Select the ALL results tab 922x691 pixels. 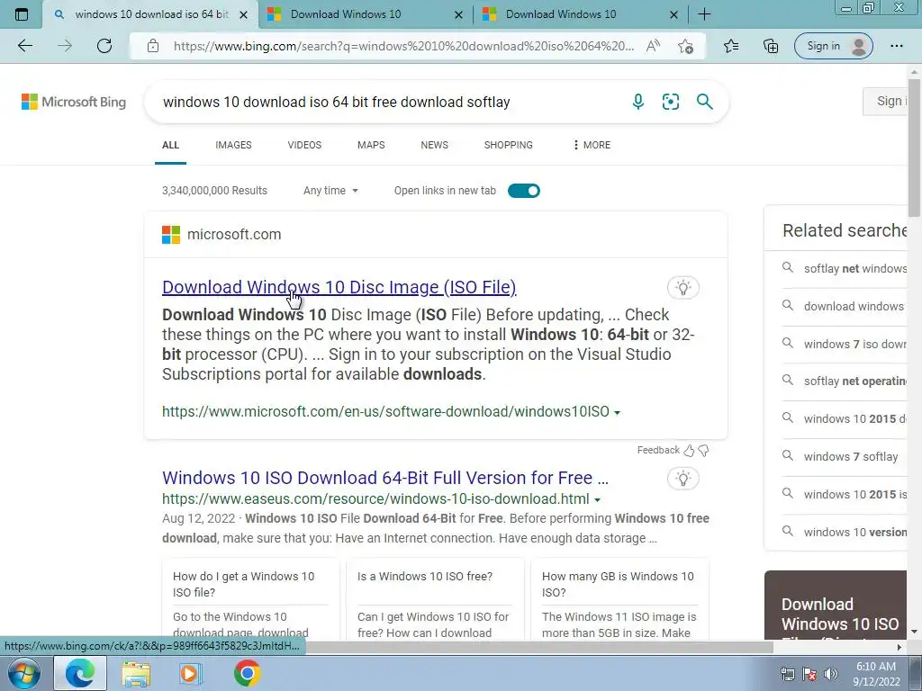coord(170,145)
